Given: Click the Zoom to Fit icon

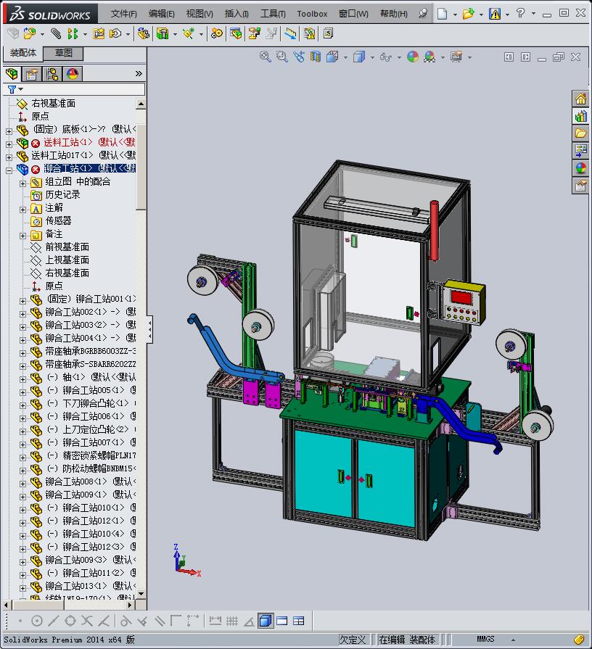Looking at the screenshot, I should 265,57.
